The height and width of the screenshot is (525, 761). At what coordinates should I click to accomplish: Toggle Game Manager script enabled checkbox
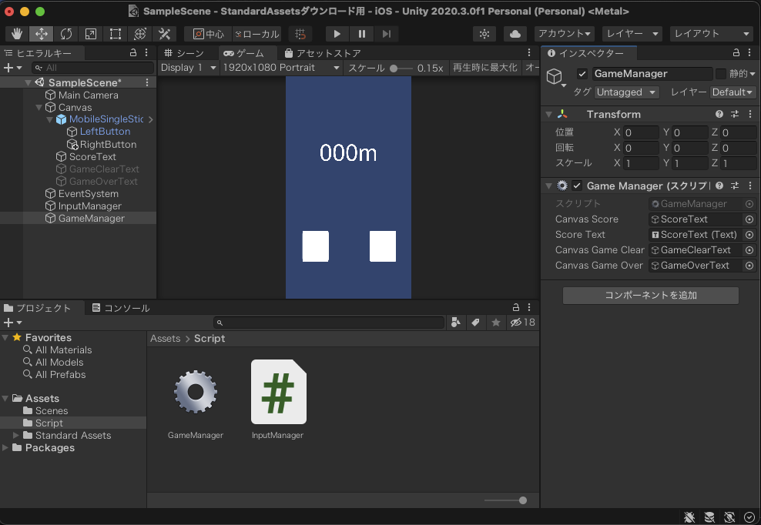pos(577,186)
